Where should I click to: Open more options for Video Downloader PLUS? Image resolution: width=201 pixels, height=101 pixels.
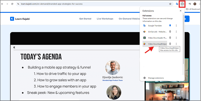pyautogui.click(x=176, y=38)
